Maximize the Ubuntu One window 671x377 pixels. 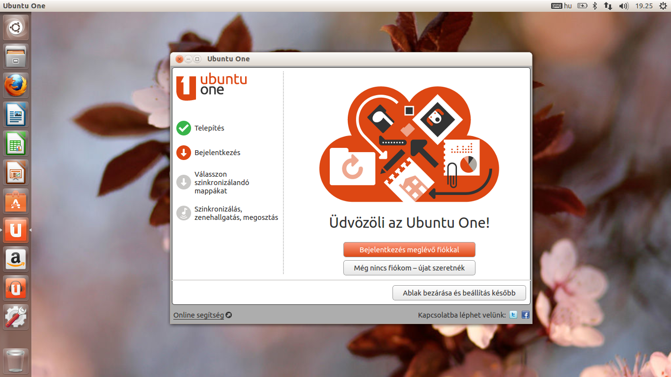coord(197,59)
